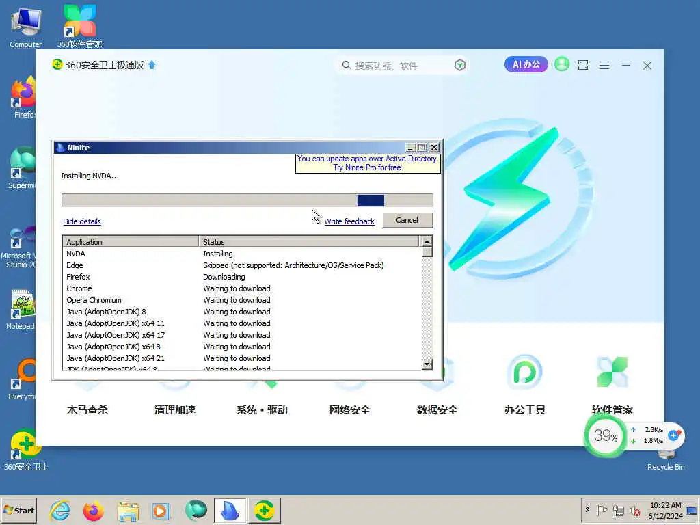Select the Java (AdoptOpenJDK) x64 21 row
Screen dimensions: 700x525
(241, 358)
